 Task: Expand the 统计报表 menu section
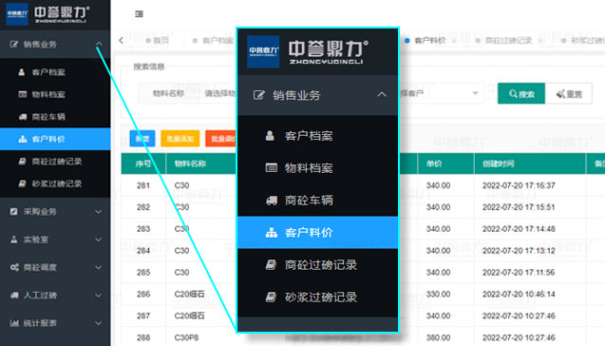coord(55,323)
